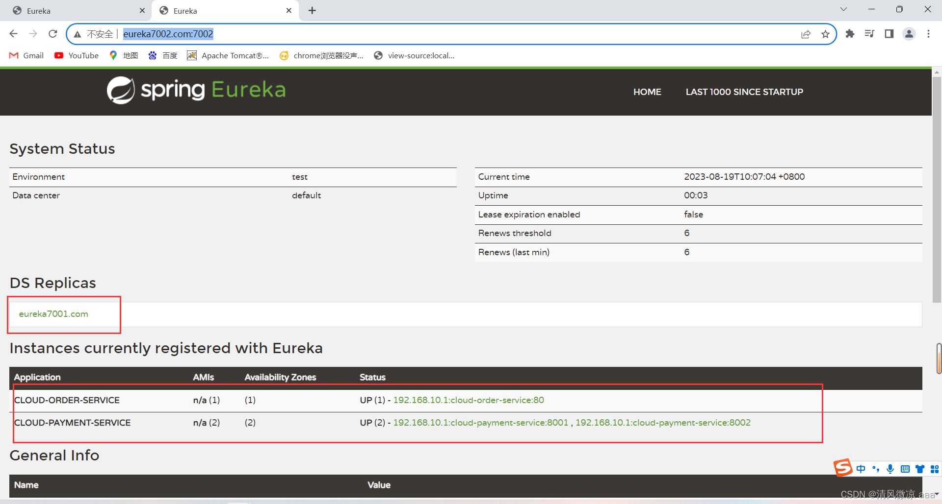Select the Current time value

click(x=744, y=177)
